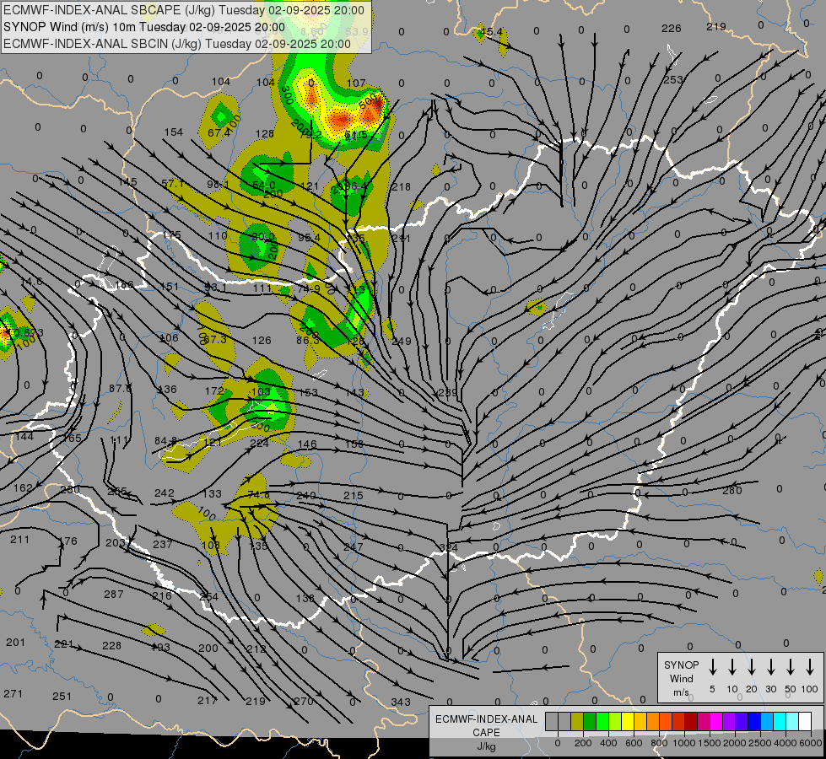The width and height of the screenshot is (826, 759).
Task: Select the 20 m/s wind arrow symbol
Action: point(751,667)
